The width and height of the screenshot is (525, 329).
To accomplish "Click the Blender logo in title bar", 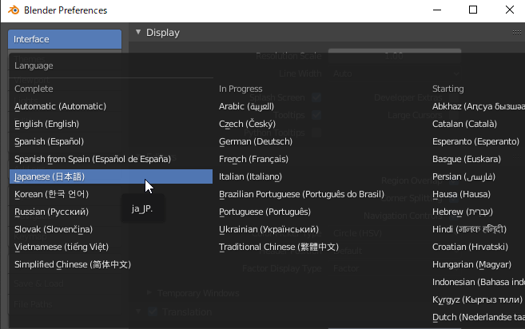I will 14,10.
